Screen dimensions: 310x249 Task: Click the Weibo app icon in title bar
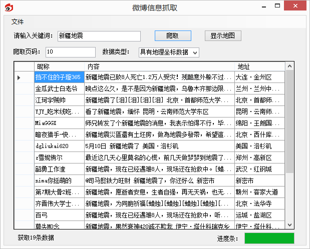8,7
